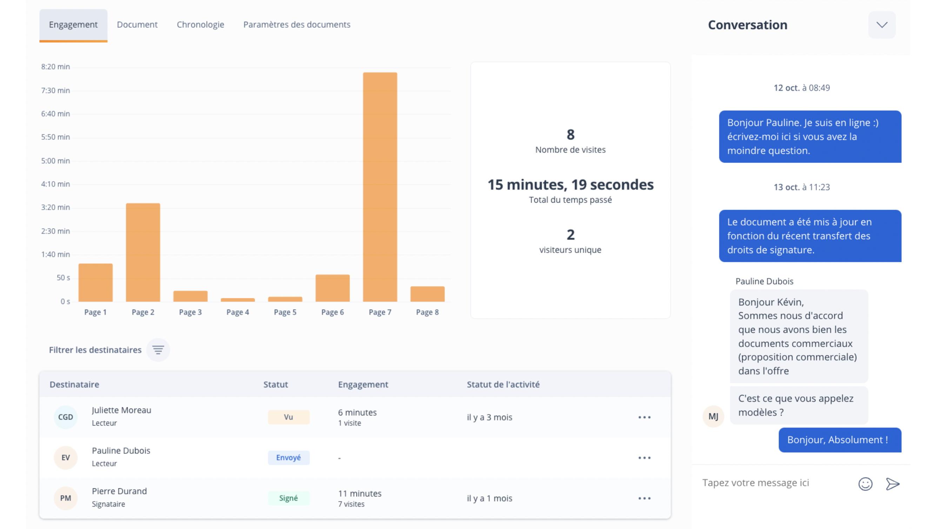Open more options for Pierre Durand
The image size is (941, 529).
tap(645, 498)
